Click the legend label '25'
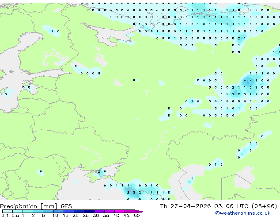Viewport: 280px width, 217px height. click(86, 215)
